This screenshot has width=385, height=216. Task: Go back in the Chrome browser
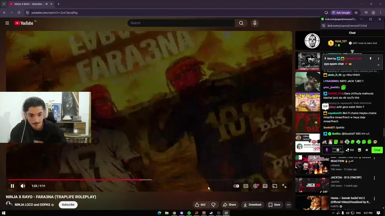click(5, 13)
